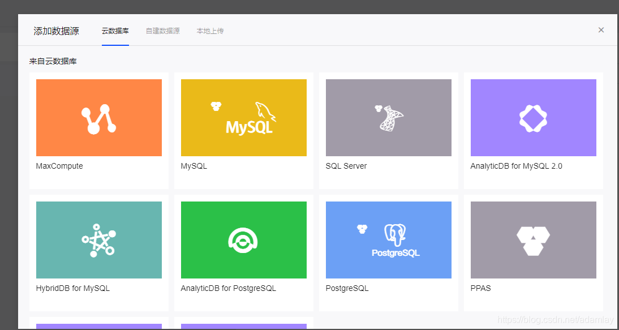This screenshot has height=330, width=619.
Task: Choose the HybridDB for MySQL teal icon
Action: (x=98, y=240)
